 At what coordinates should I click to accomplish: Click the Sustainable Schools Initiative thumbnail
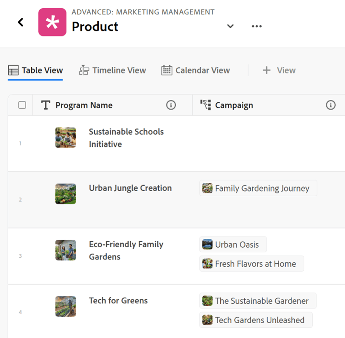65,138
